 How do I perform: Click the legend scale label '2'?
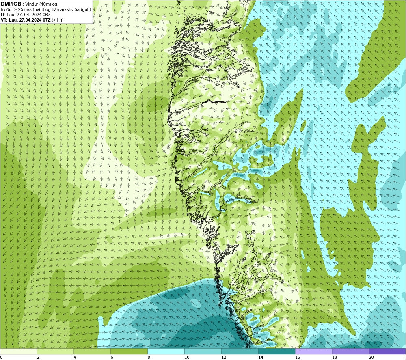point(38,357)
